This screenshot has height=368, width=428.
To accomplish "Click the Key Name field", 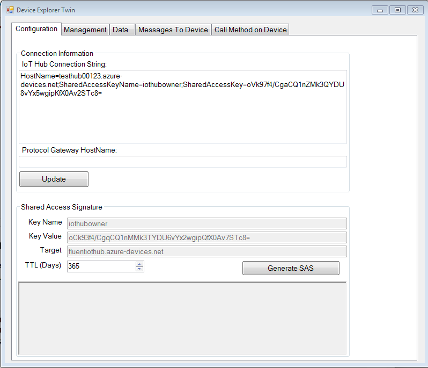I will 207,223.
